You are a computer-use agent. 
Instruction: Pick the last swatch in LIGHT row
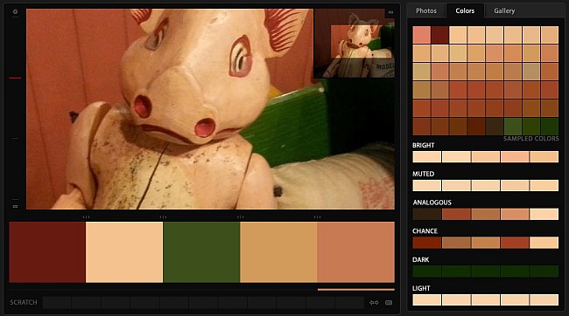pyautogui.click(x=544, y=299)
